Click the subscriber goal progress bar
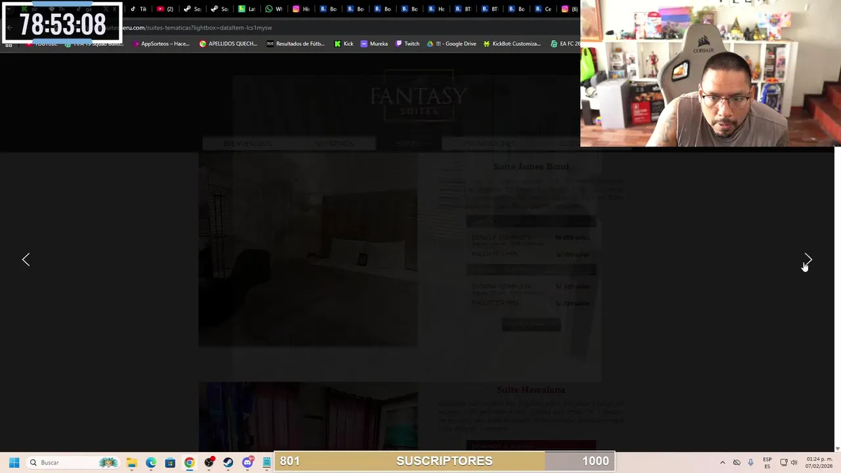 point(444,461)
